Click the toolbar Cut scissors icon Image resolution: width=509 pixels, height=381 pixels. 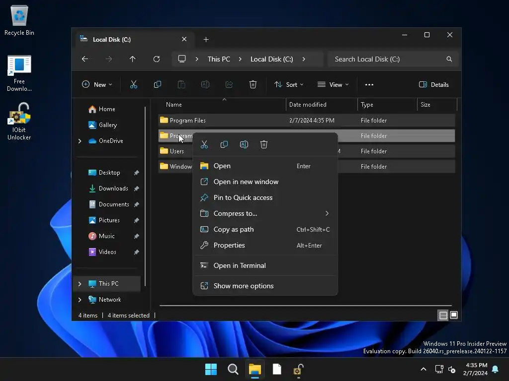pyautogui.click(x=133, y=84)
